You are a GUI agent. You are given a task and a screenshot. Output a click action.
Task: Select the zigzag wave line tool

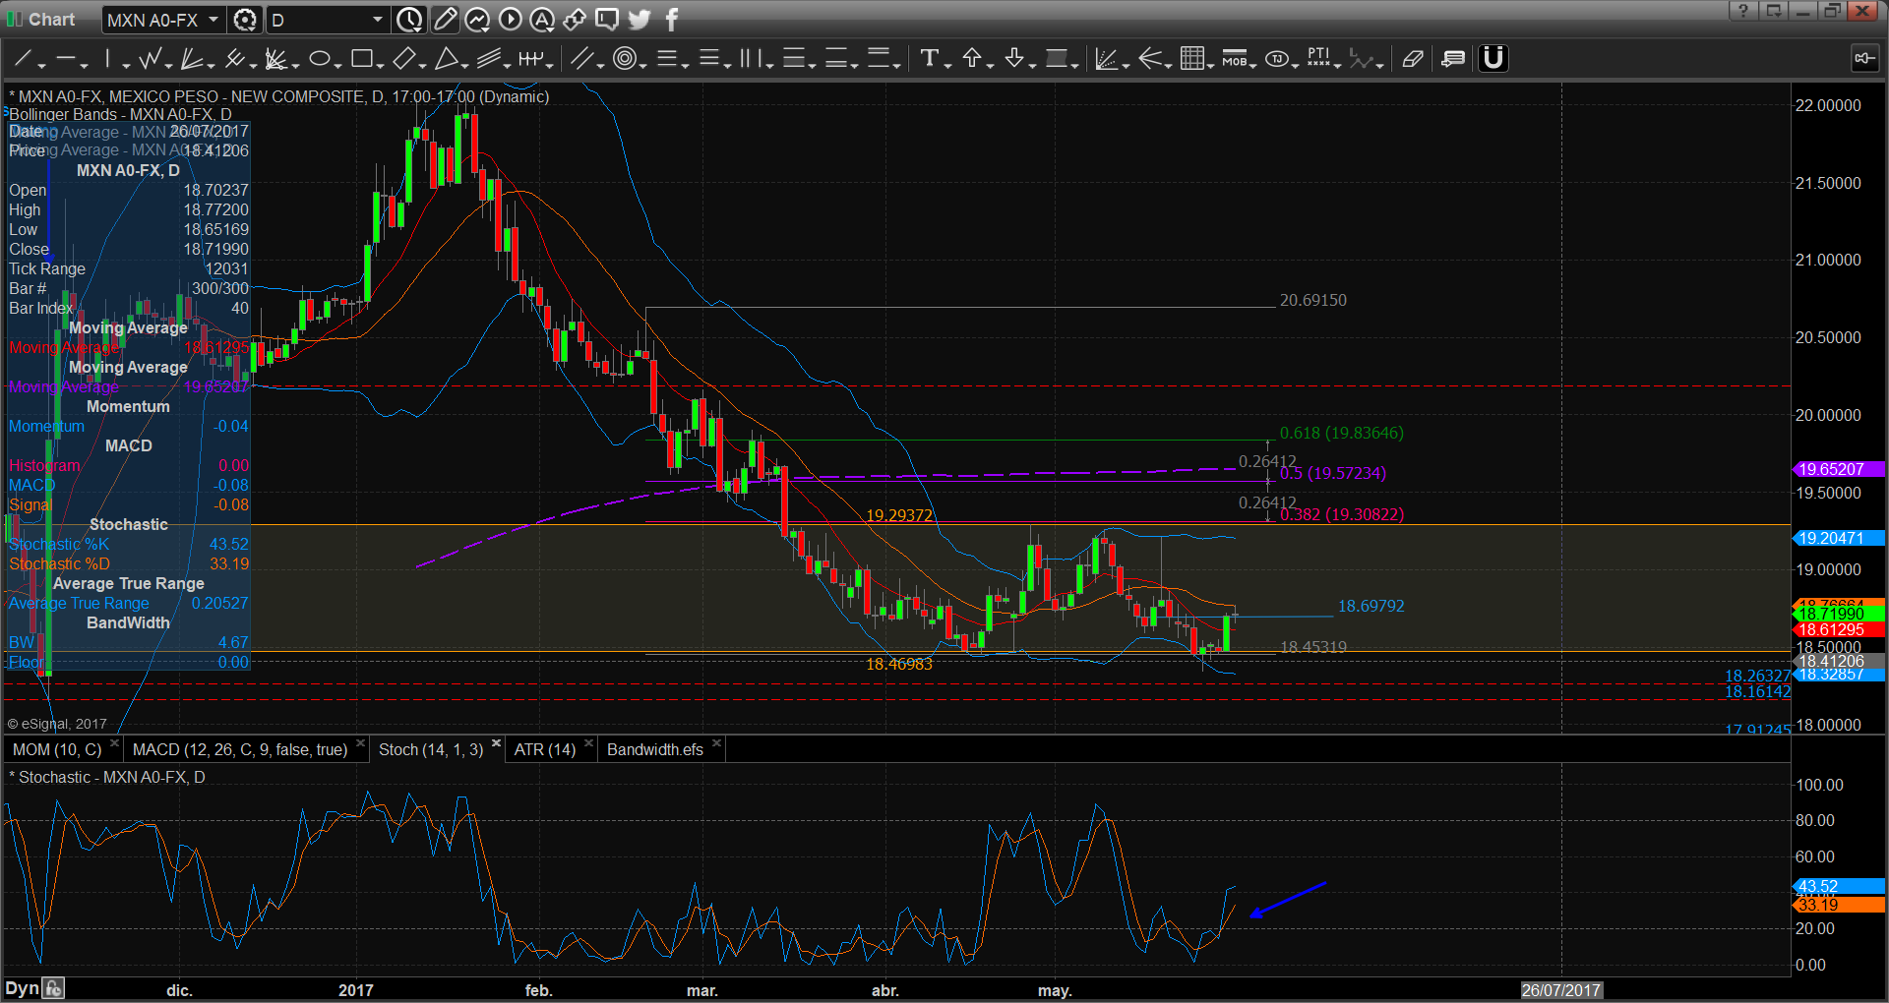(x=151, y=59)
